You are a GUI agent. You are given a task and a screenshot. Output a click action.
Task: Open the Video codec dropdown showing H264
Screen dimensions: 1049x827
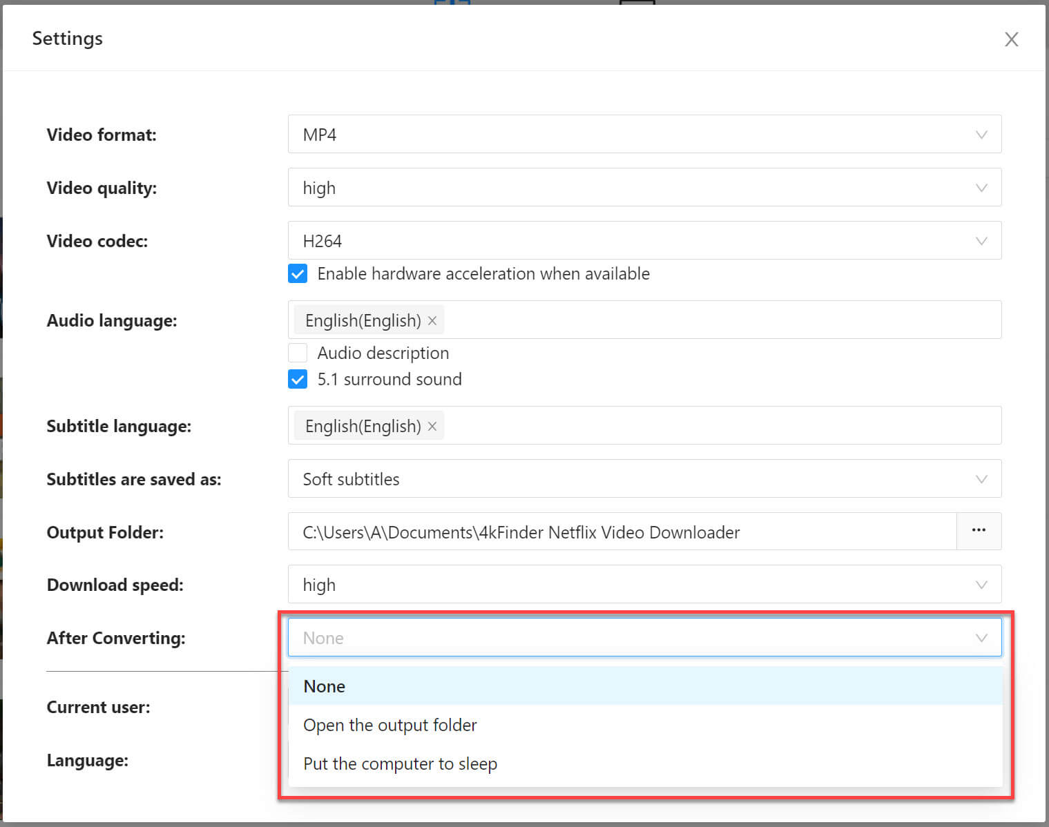point(644,240)
